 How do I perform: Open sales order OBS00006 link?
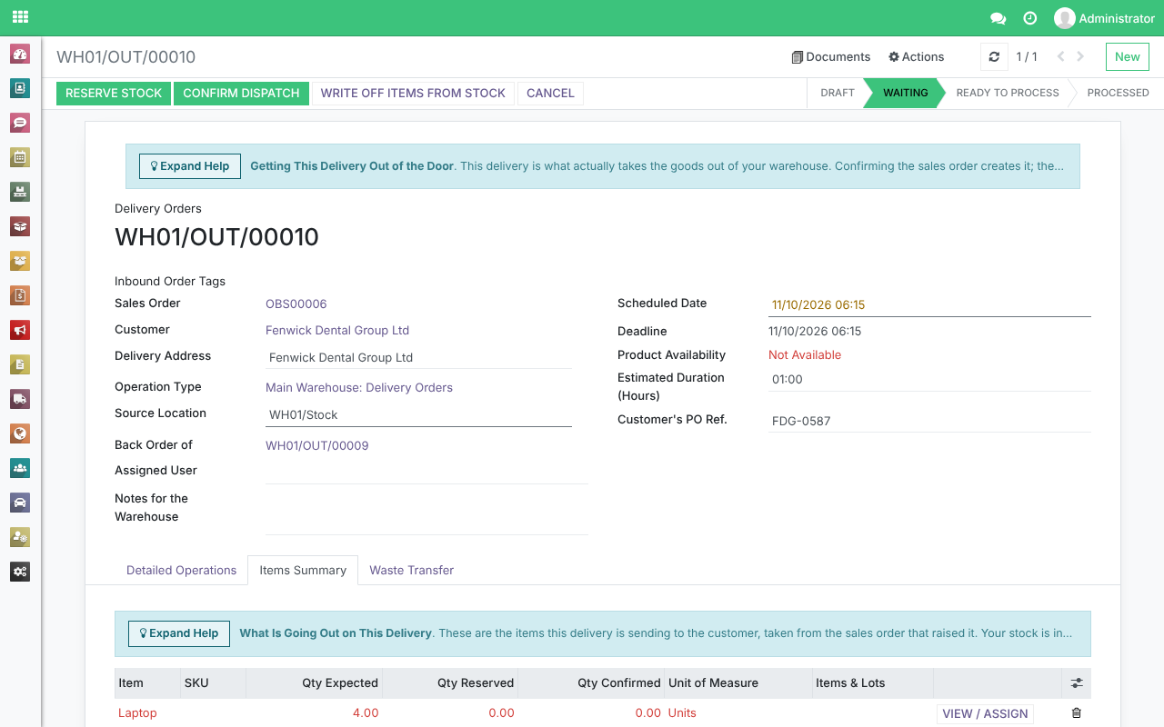(296, 304)
